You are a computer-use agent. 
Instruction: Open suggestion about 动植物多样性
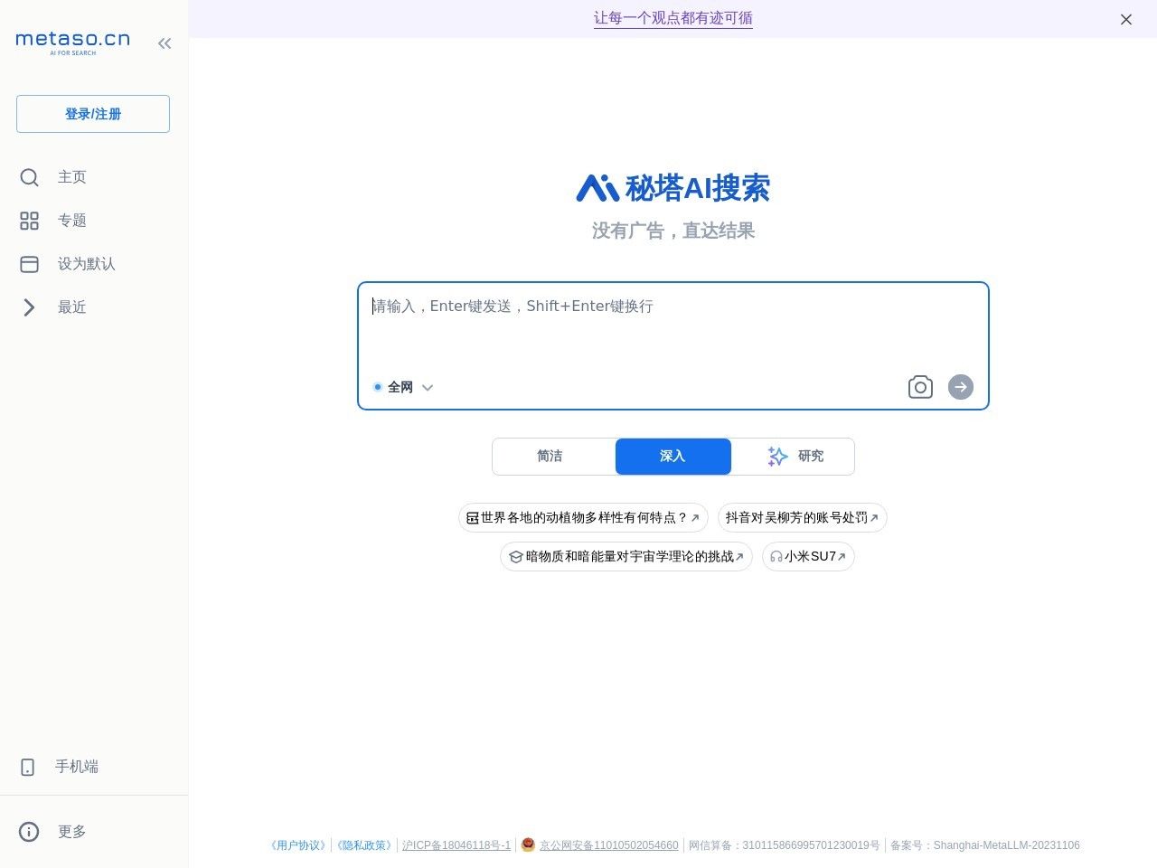click(583, 518)
